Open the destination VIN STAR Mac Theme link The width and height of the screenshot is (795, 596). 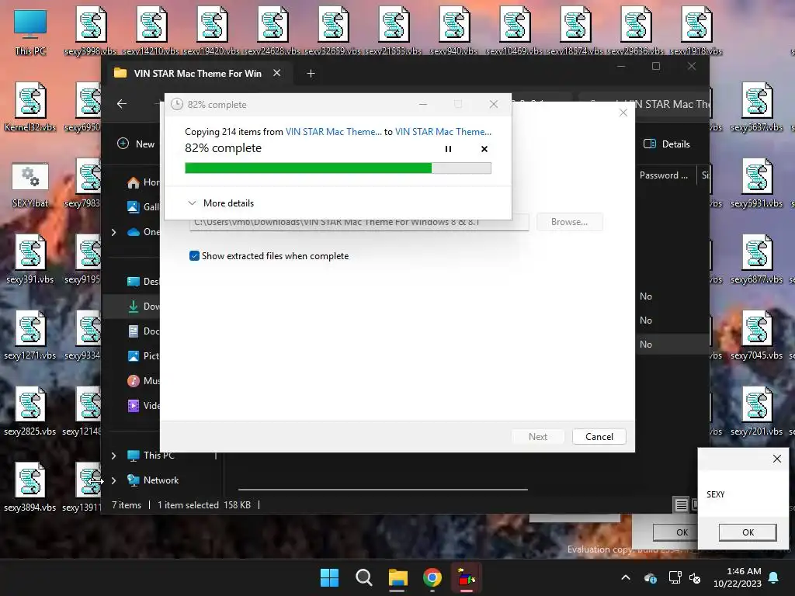pyautogui.click(x=443, y=132)
